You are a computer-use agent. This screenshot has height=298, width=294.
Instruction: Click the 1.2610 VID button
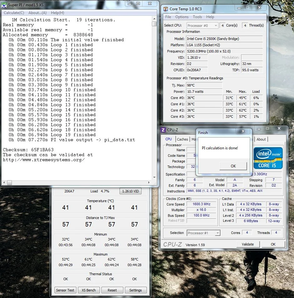coord(131,191)
